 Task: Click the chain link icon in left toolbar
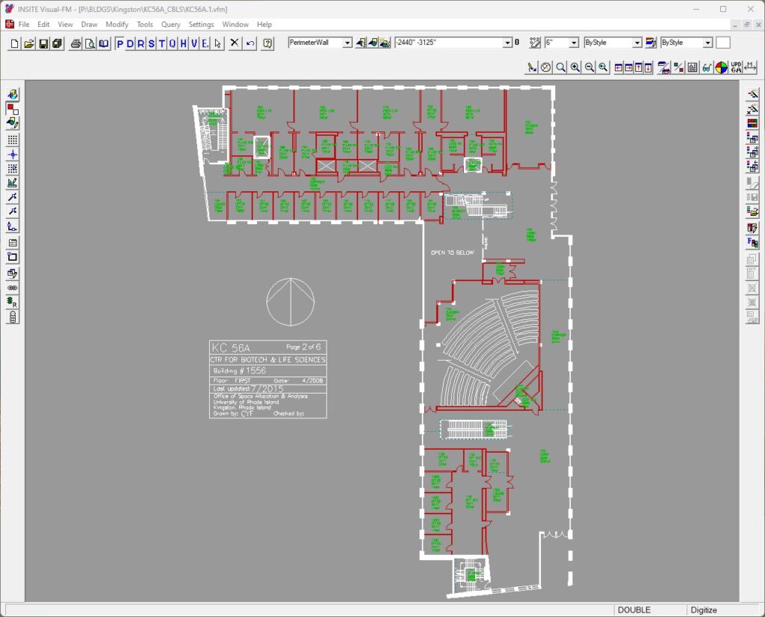(13, 288)
